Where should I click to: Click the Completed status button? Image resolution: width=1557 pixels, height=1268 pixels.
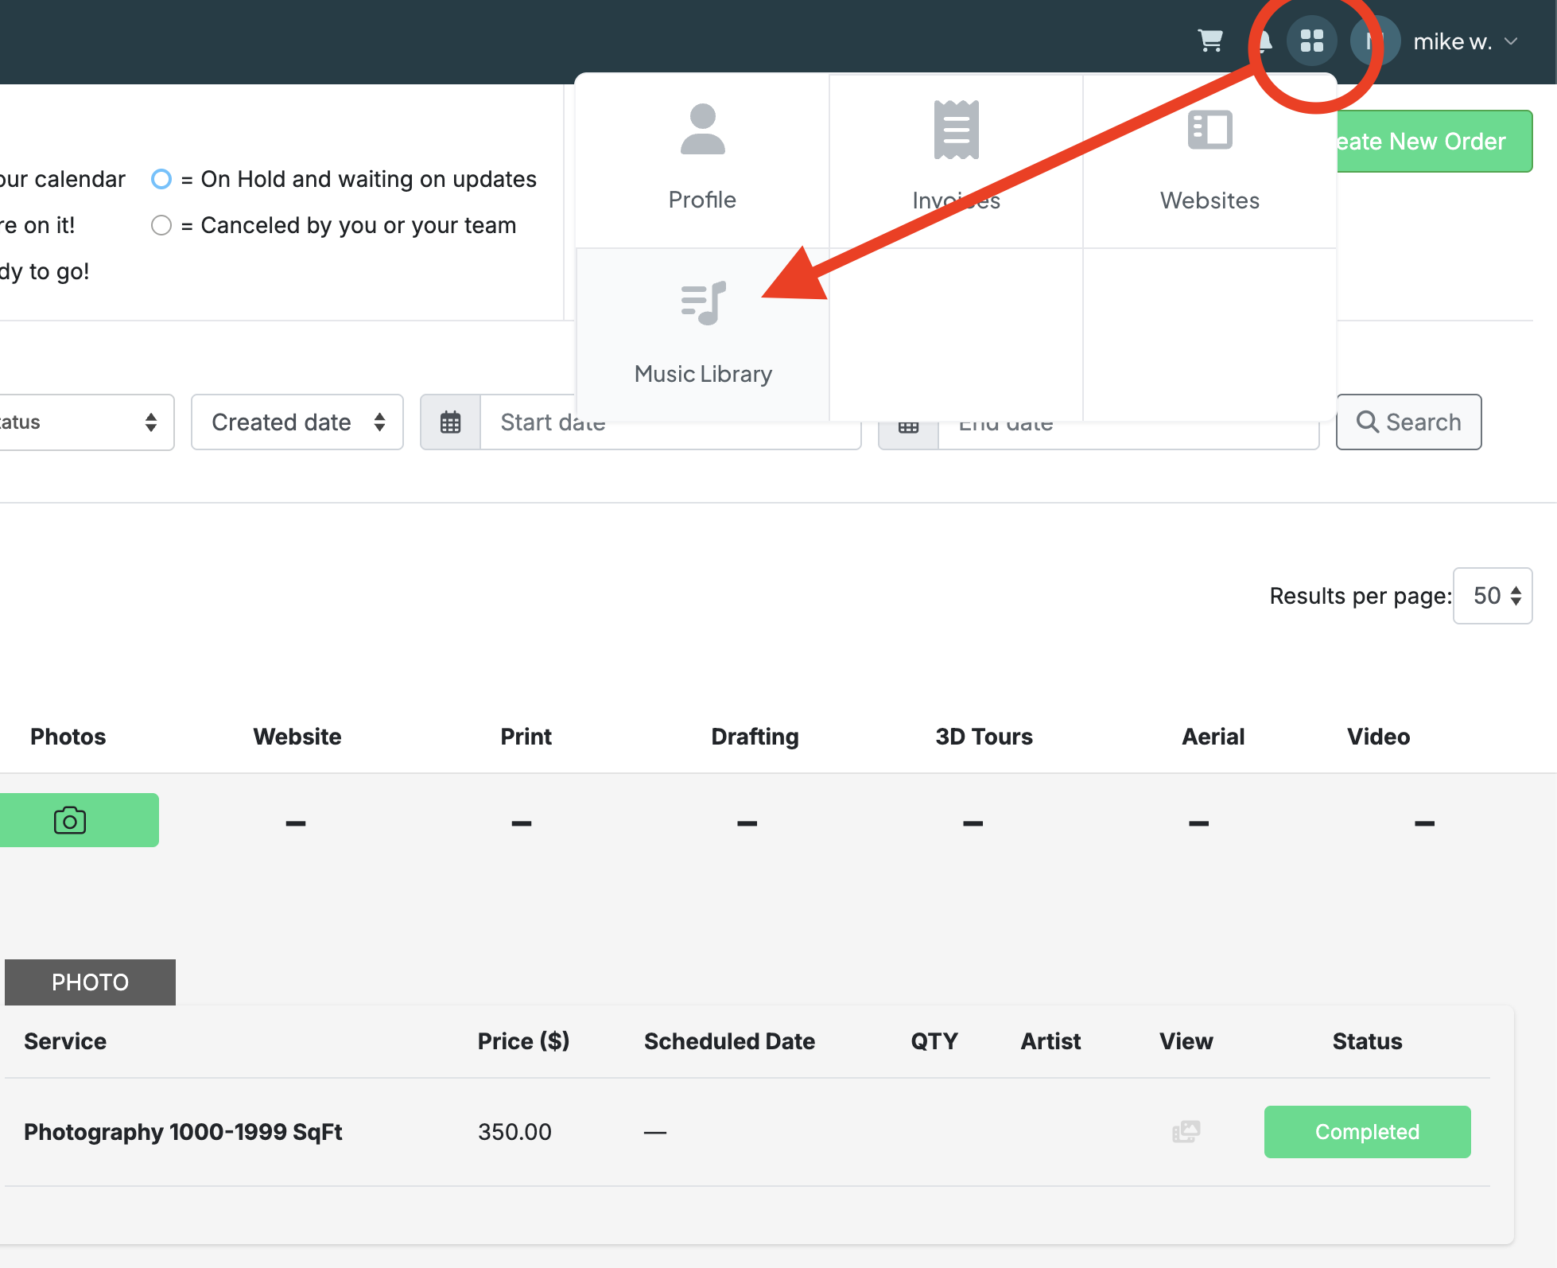tap(1367, 1132)
